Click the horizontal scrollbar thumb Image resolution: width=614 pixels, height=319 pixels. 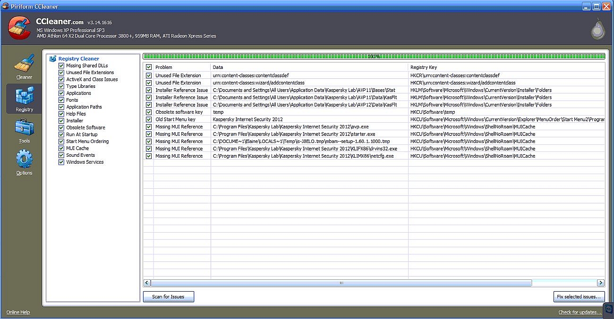click(341, 283)
